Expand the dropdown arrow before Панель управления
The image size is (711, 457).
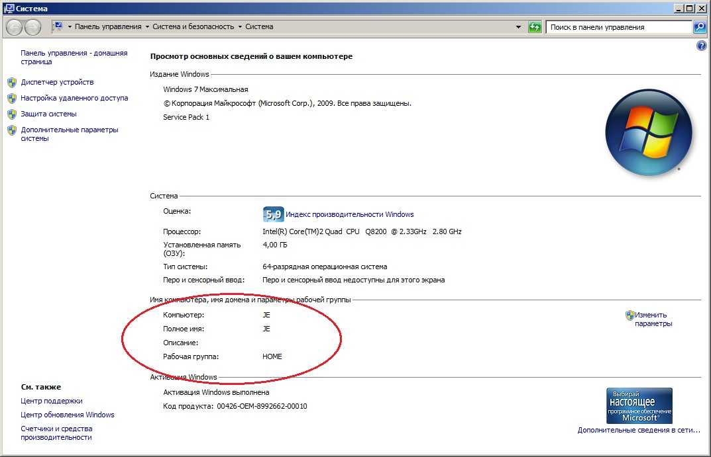point(70,27)
